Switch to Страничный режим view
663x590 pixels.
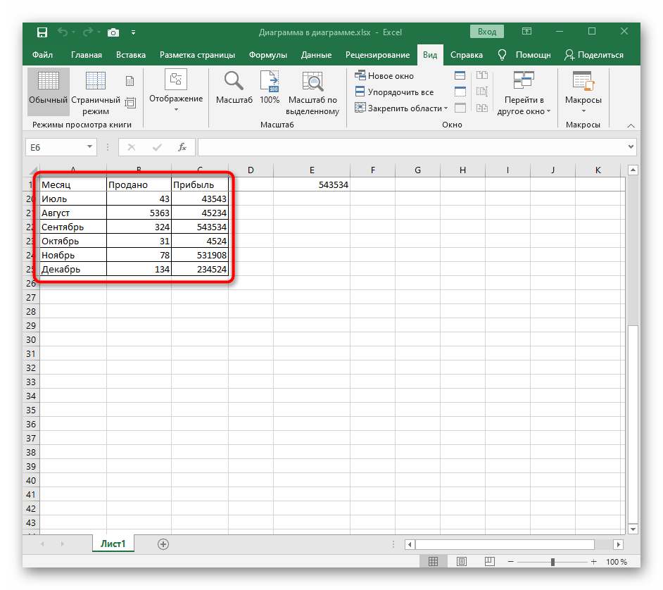click(x=96, y=93)
